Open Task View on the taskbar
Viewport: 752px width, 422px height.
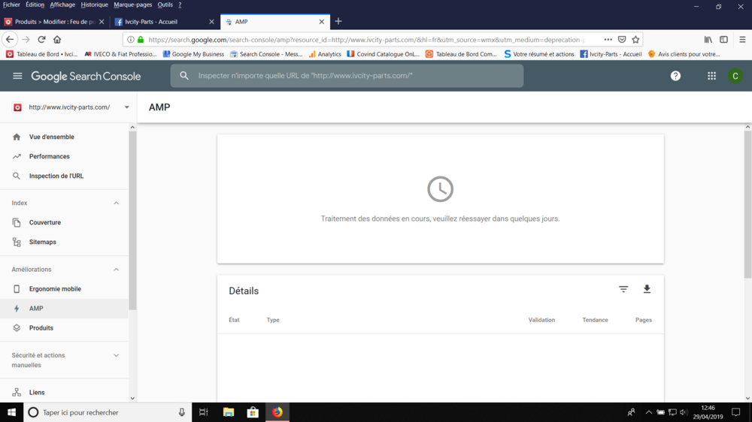click(203, 412)
